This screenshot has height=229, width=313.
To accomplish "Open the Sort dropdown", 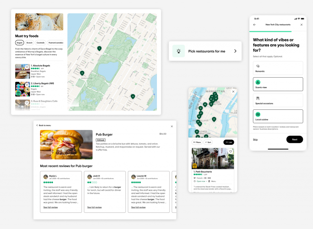I will pos(208,142).
